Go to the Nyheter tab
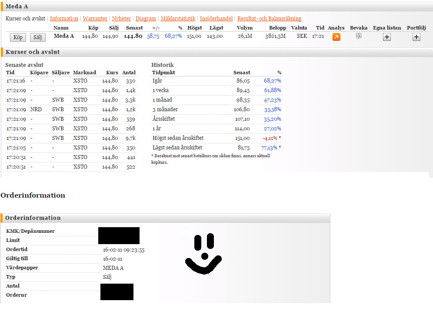The image size is (433, 311). 121,19
